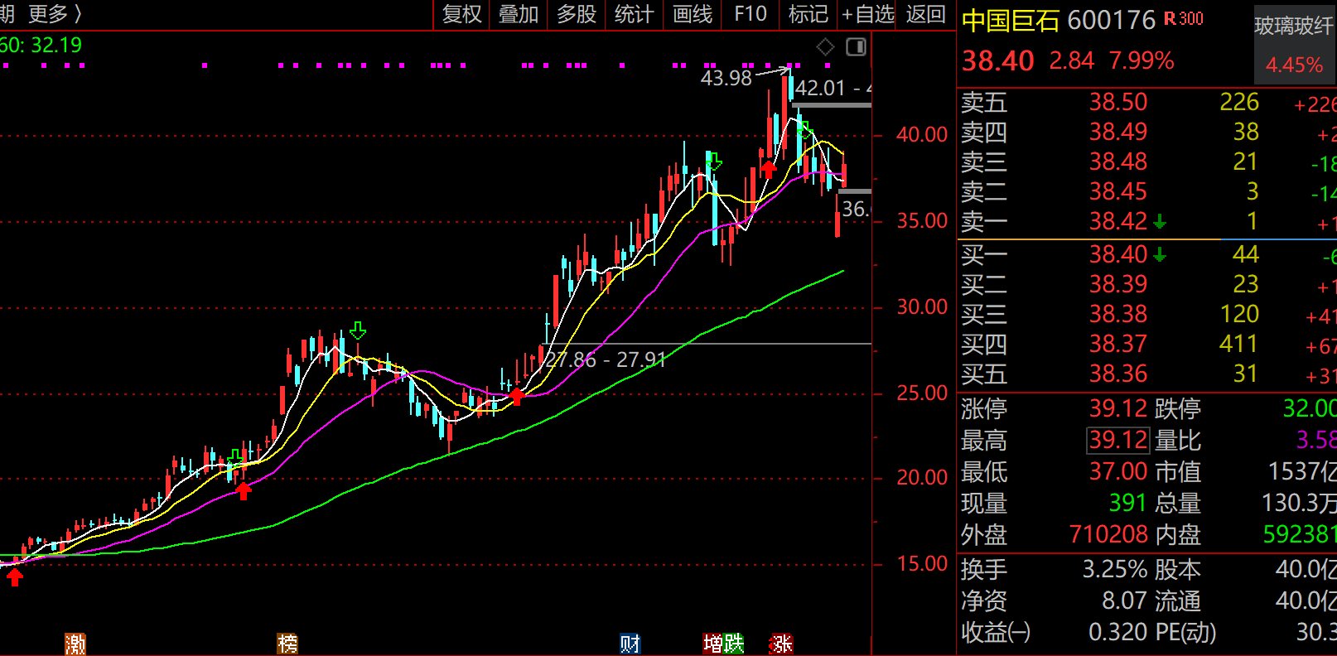Click the change percent 7.99%
The image size is (1337, 656).
(x=1142, y=60)
